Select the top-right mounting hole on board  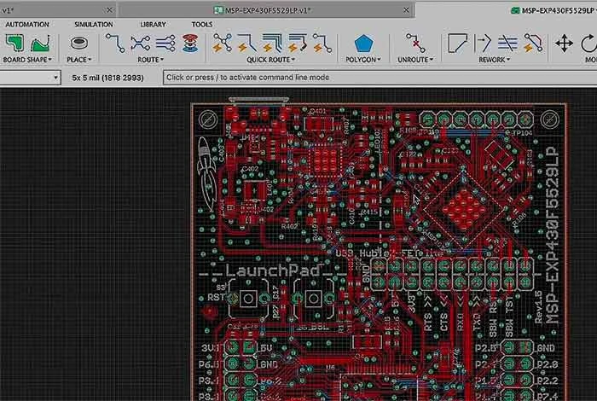click(549, 119)
